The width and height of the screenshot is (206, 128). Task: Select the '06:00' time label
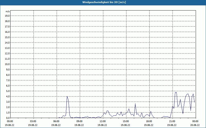pyautogui.click(x=56, y=121)
